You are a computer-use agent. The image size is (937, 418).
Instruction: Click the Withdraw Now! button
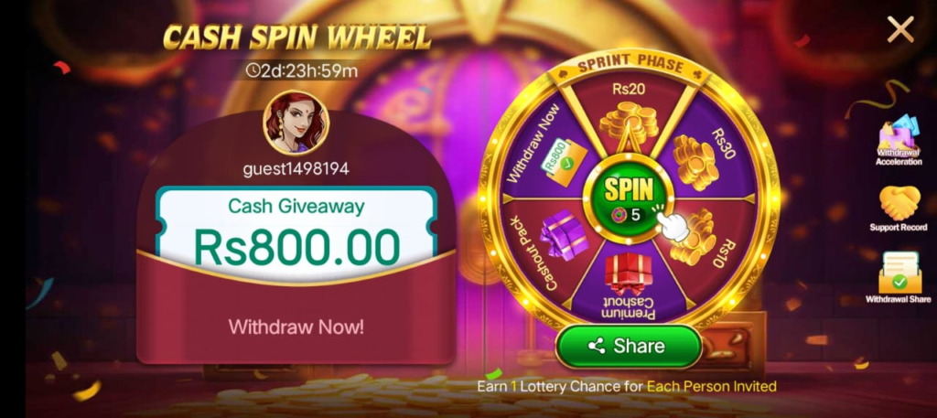(x=296, y=327)
